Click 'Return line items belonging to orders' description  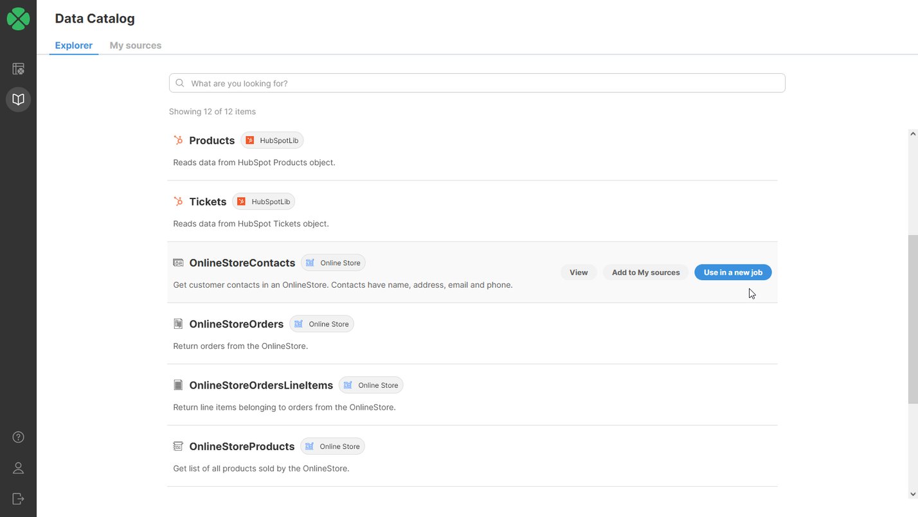(284, 407)
